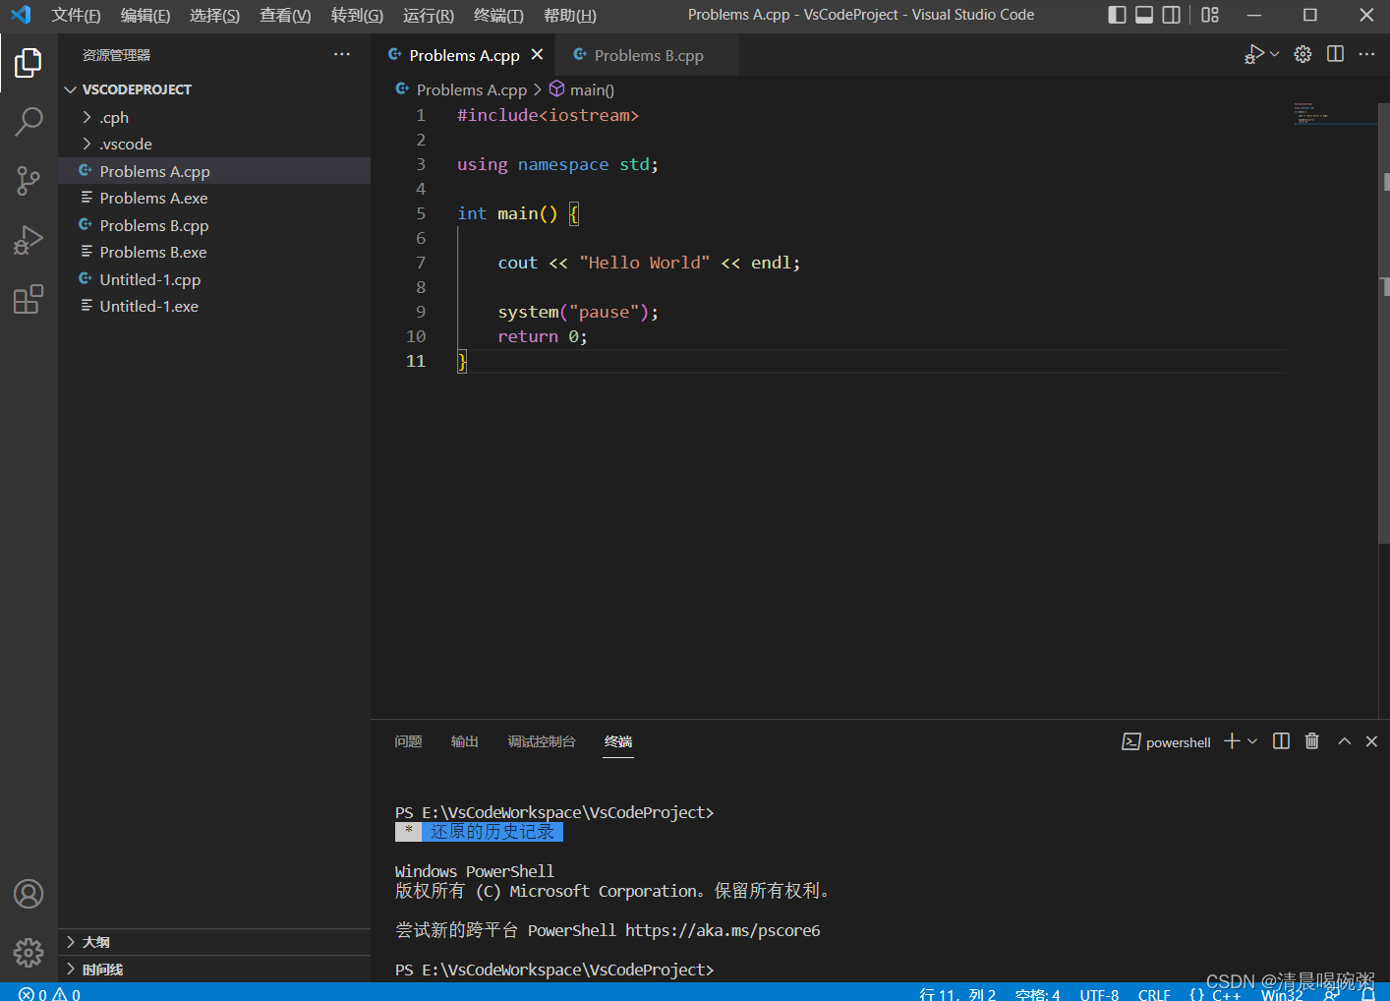The width and height of the screenshot is (1390, 1001).
Task: Toggle the bottom panel layout icon
Action: click(1144, 15)
